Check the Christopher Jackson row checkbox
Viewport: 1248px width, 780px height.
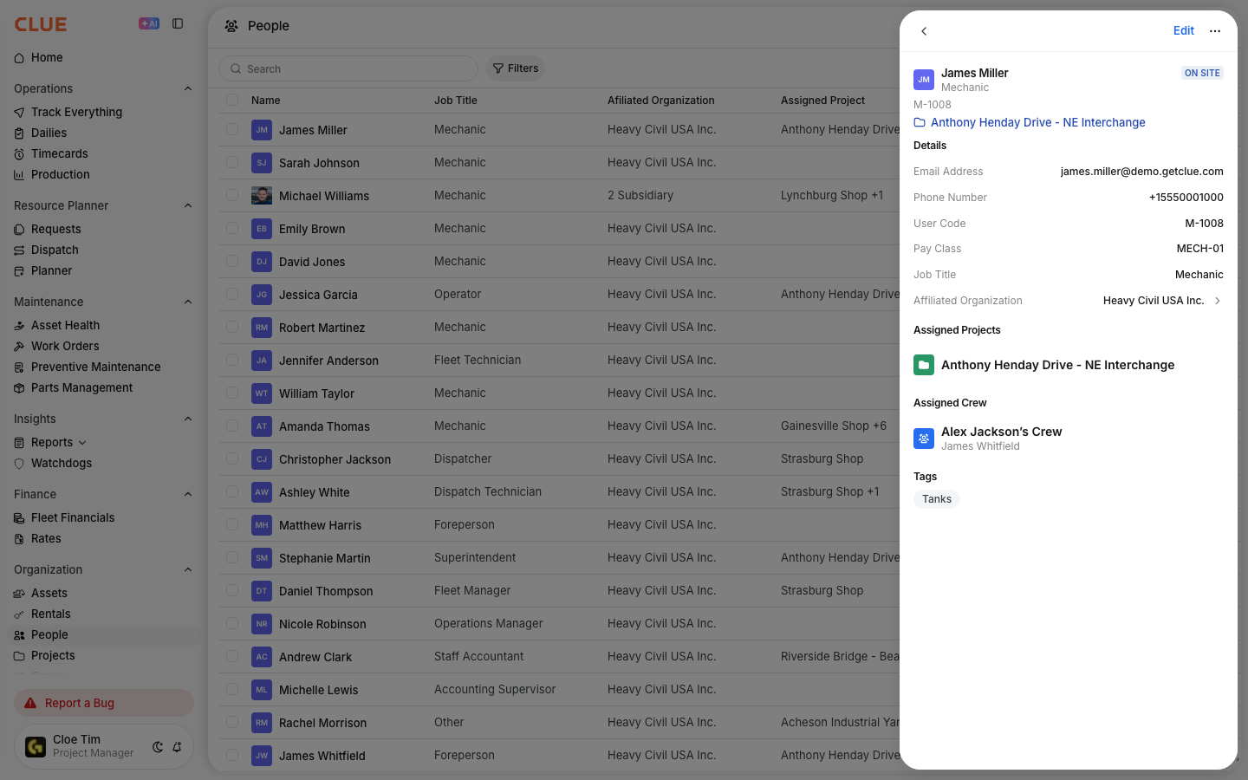(232, 459)
